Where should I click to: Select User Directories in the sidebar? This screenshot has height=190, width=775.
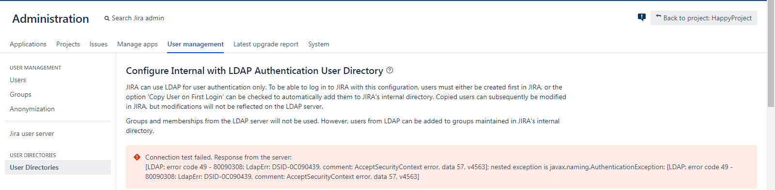58,167
